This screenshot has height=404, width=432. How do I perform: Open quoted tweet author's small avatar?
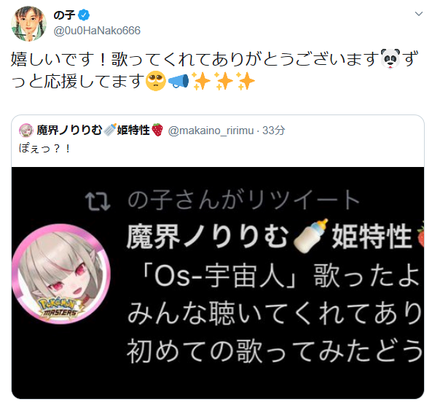[x=26, y=130]
